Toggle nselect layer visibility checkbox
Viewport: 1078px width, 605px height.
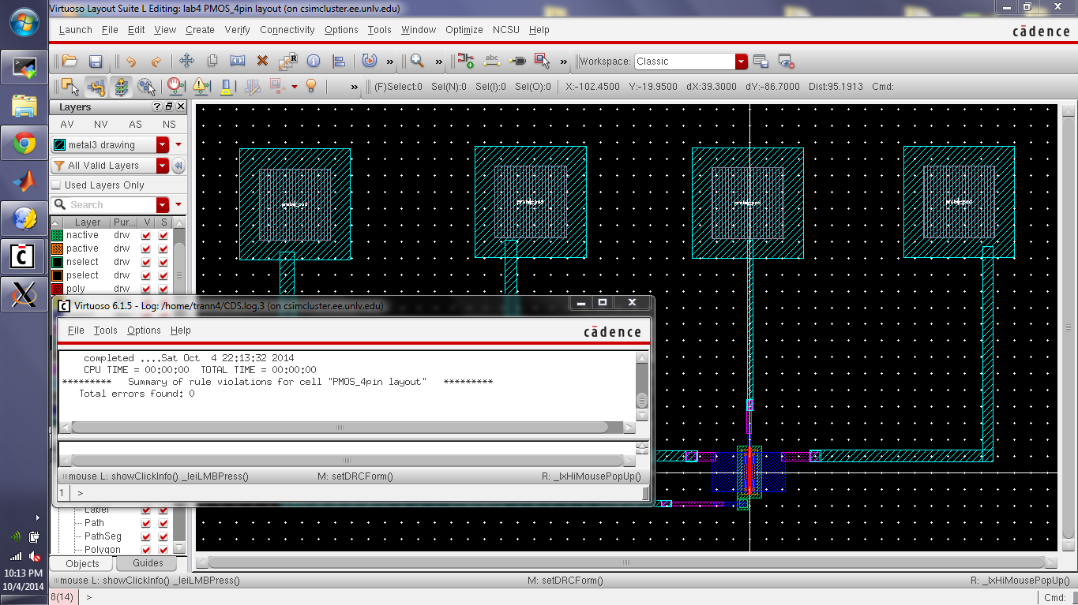146,262
